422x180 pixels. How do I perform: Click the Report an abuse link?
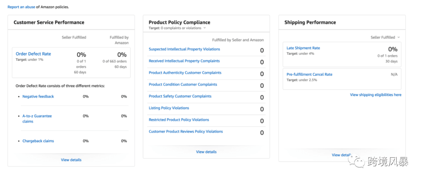(x=21, y=7)
